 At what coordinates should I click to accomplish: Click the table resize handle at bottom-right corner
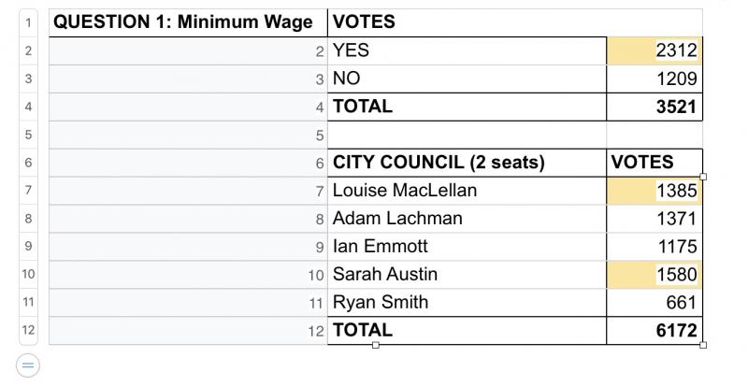pos(703,345)
